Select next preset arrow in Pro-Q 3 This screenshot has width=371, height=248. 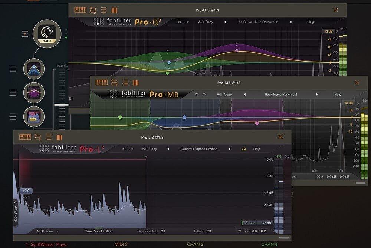tap(291, 22)
